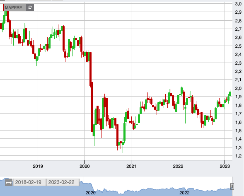This screenshot has height=196, width=244.
Task: Click the double-arrow date range icon
Action: click(8, 182)
